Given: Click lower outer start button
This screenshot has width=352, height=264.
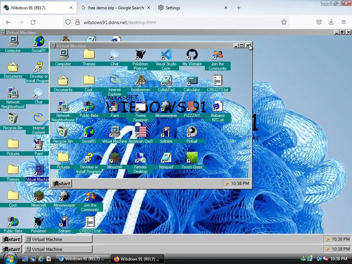Looking at the screenshot, I should click(x=11, y=249).
